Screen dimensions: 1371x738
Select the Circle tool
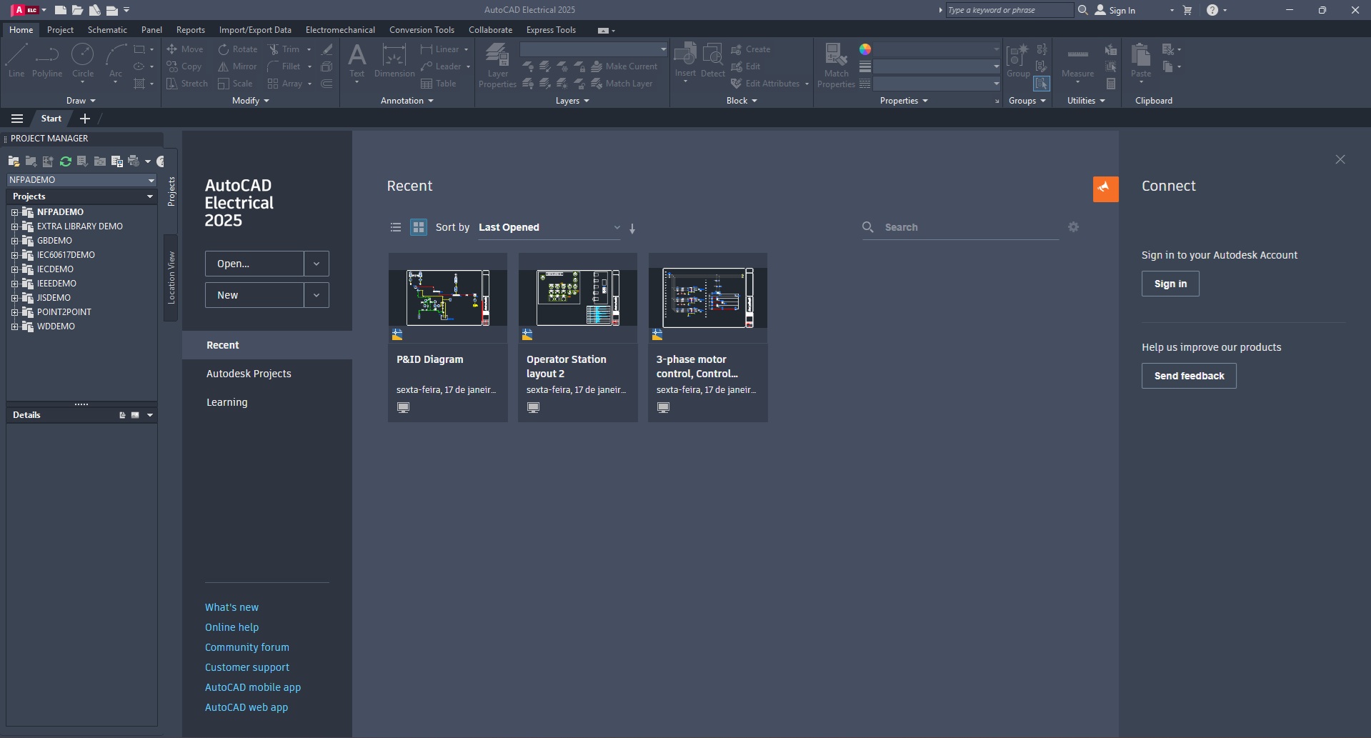coord(83,60)
